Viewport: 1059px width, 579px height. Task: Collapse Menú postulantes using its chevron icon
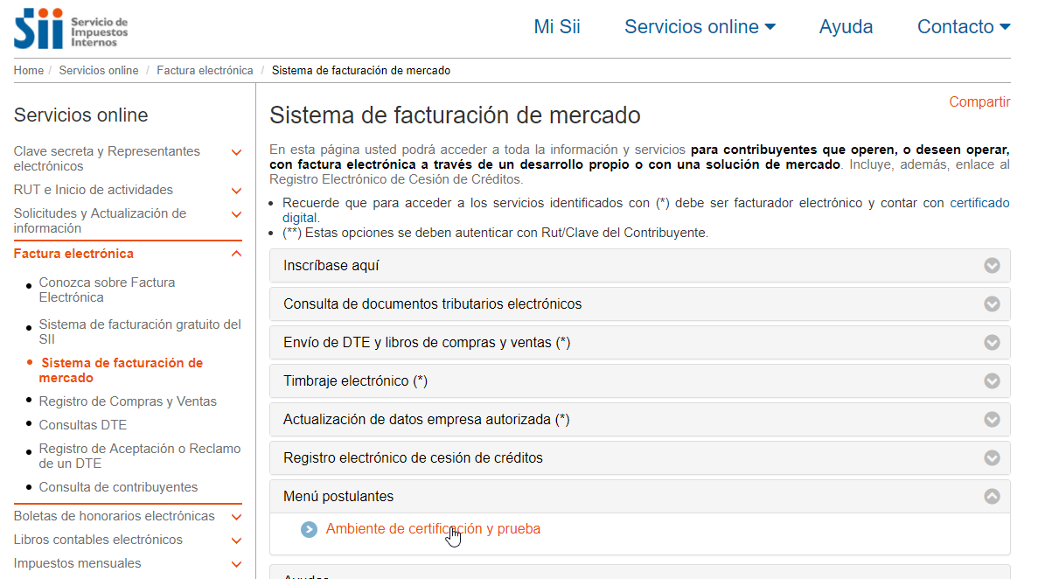(992, 496)
